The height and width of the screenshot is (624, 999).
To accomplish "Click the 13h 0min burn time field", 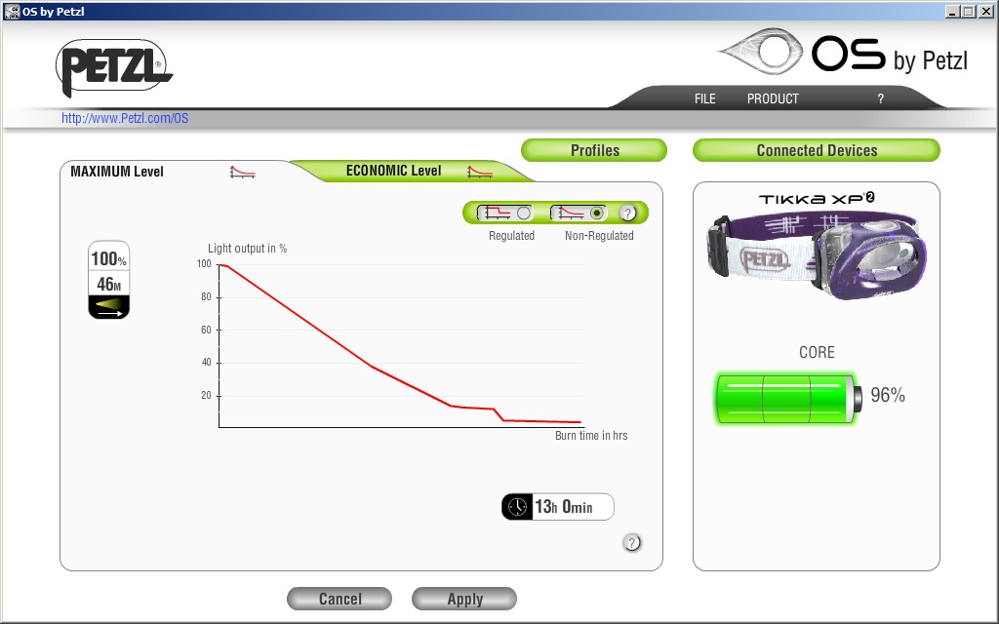I will [x=558, y=507].
